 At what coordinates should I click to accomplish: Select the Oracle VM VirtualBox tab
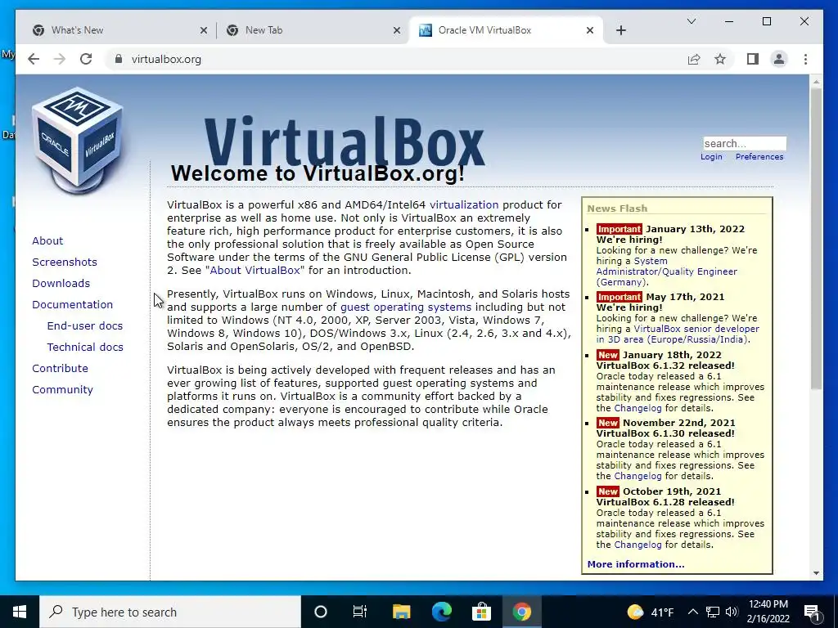(506, 30)
